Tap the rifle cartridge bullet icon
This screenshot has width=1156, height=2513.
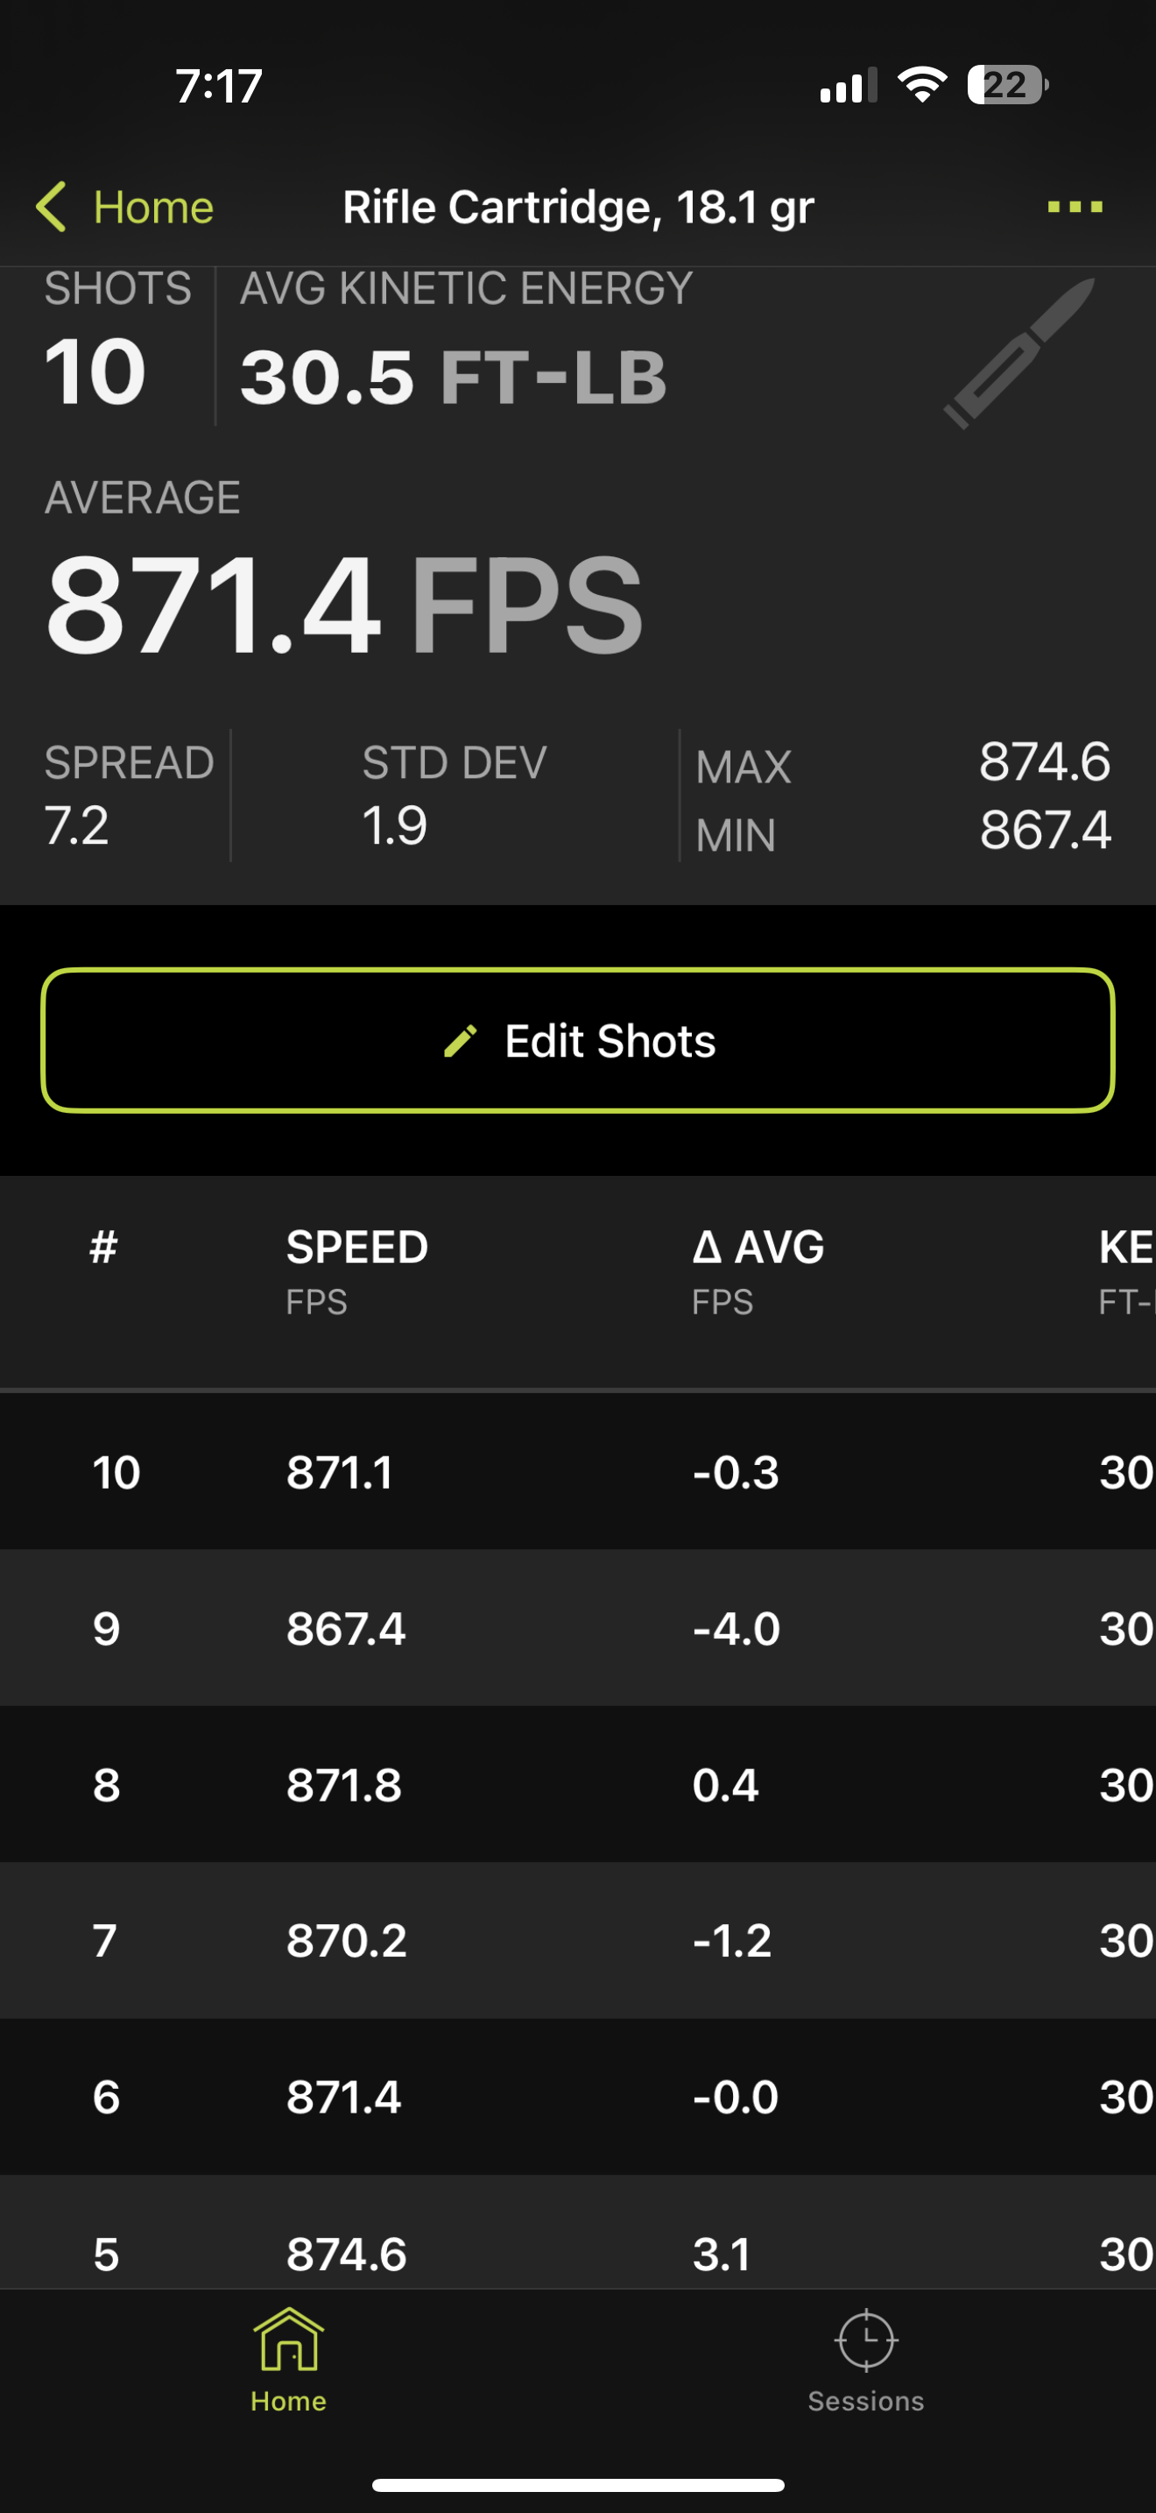point(1019,353)
